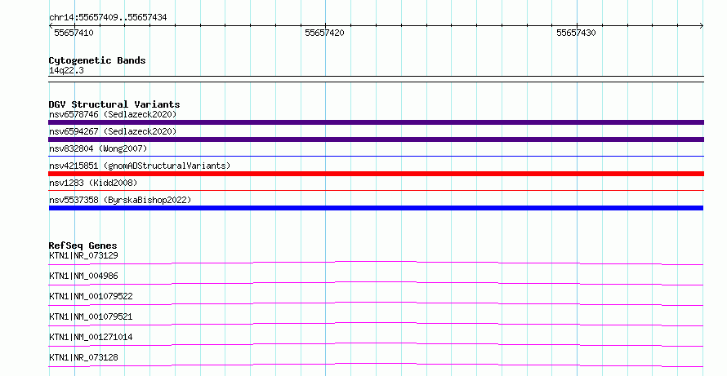Image resolution: width=727 pixels, height=376 pixels.
Task: Click the magenta line under KTN1|NM_001079521
Action: click(376, 324)
